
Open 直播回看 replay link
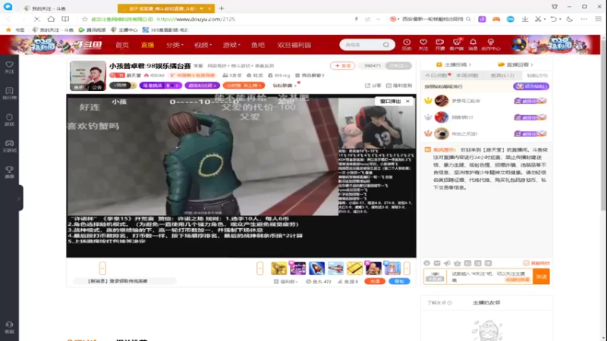point(515,64)
